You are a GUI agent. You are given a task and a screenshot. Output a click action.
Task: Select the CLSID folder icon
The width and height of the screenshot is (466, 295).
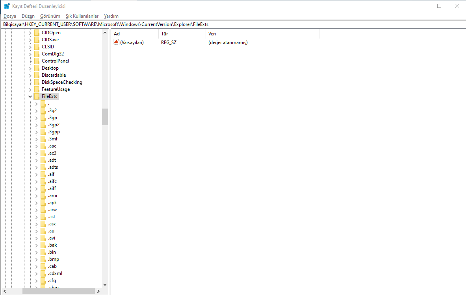pyautogui.click(x=37, y=46)
